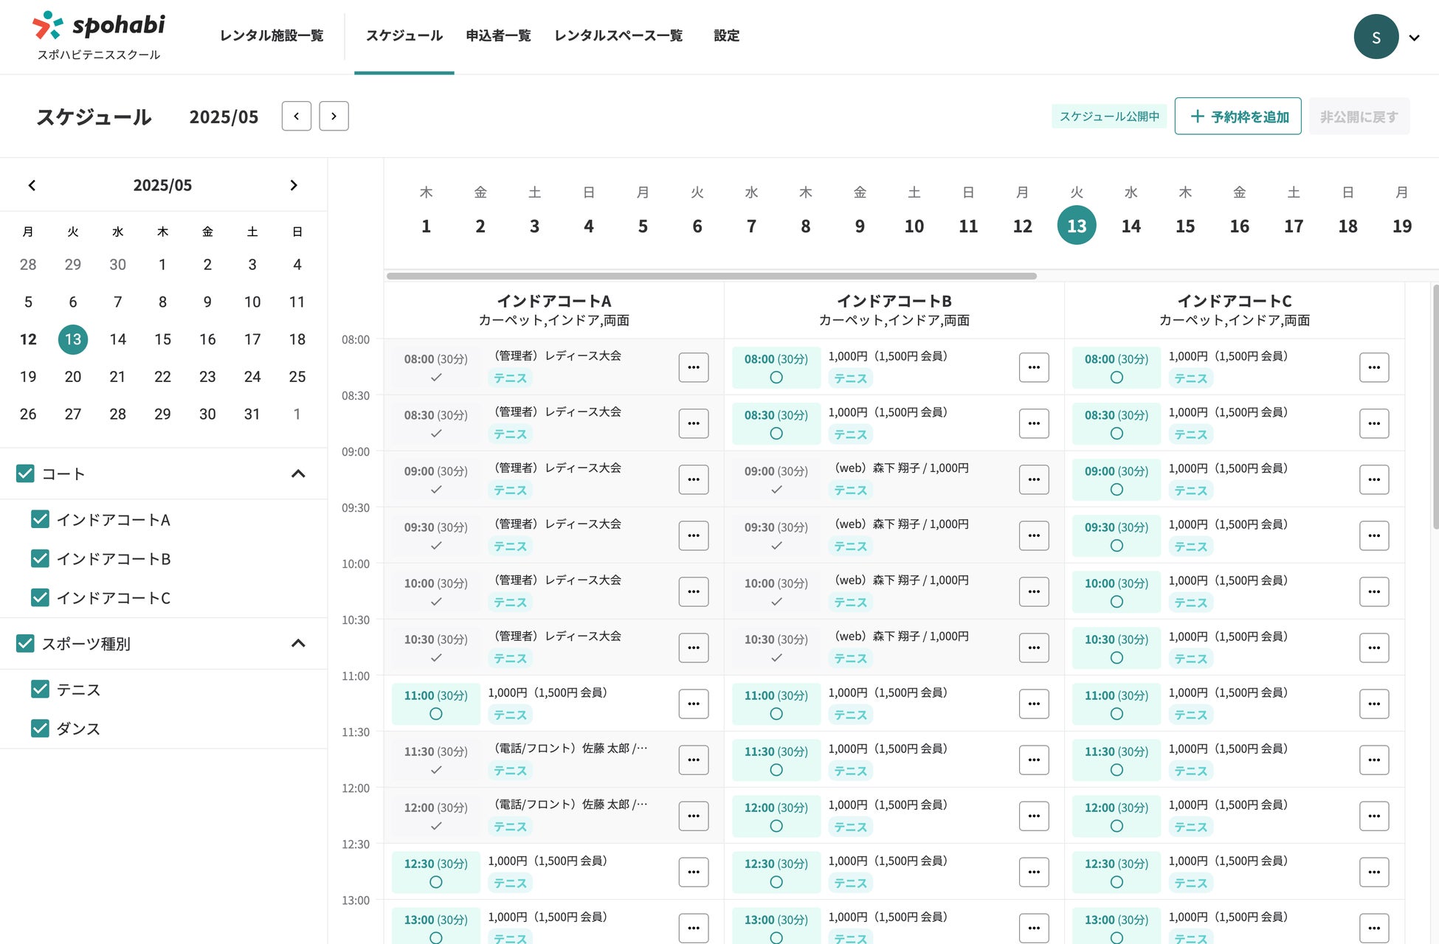The height and width of the screenshot is (944, 1439).
Task: Switch to レンタルスペース一覧 tab
Action: click(618, 35)
